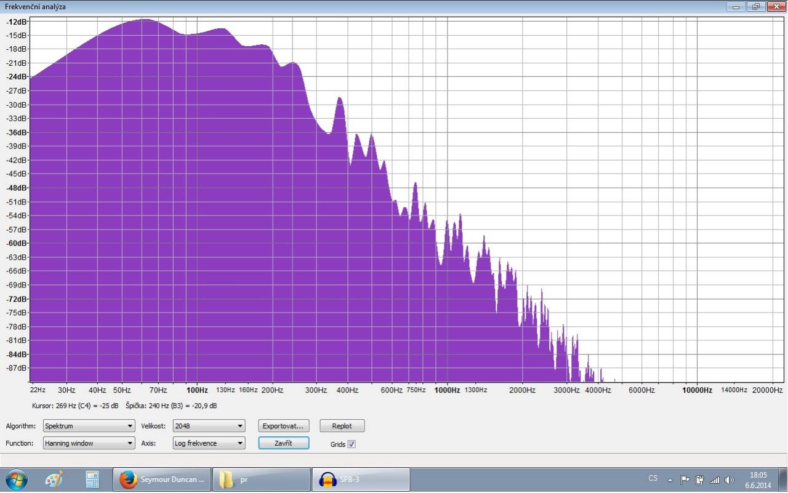788x493 pixels.
Task: Click the 1000Hz axis label
Action: pos(447,390)
